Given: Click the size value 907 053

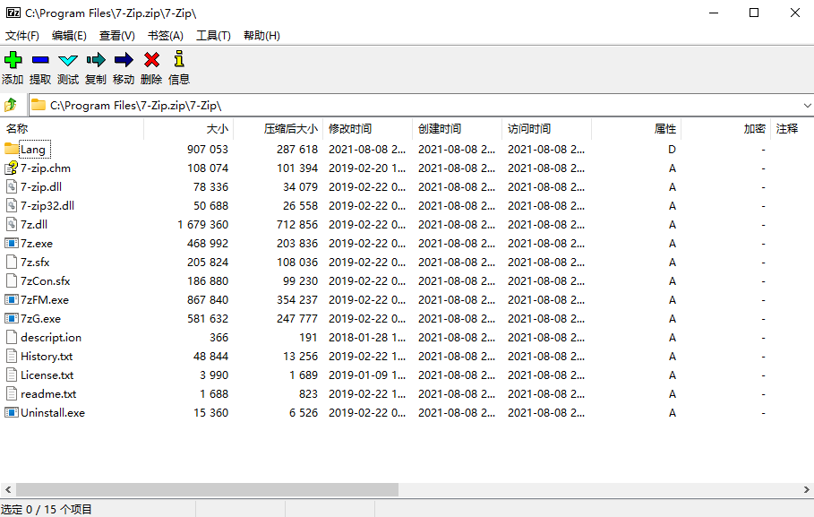Looking at the screenshot, I should 208,149.
